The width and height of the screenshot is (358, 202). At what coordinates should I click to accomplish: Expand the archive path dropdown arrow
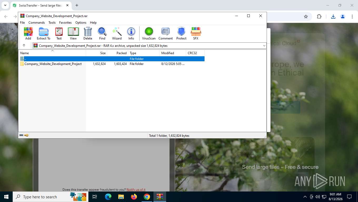point(264,46)
